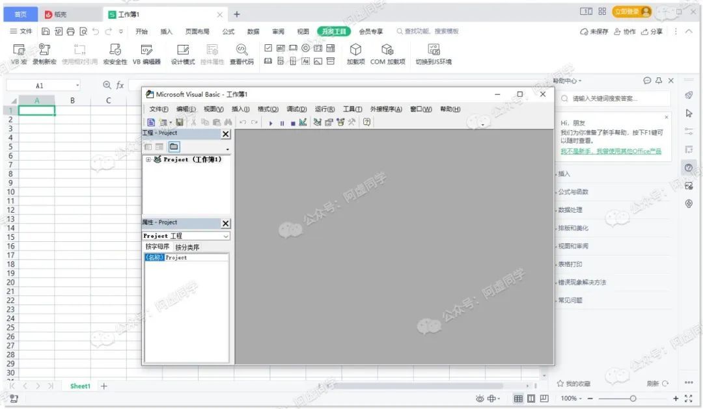This screenshot has height=409, width=703.
Task: Click the VB 宏 icon in the ribbon
Action: (19, 50)
